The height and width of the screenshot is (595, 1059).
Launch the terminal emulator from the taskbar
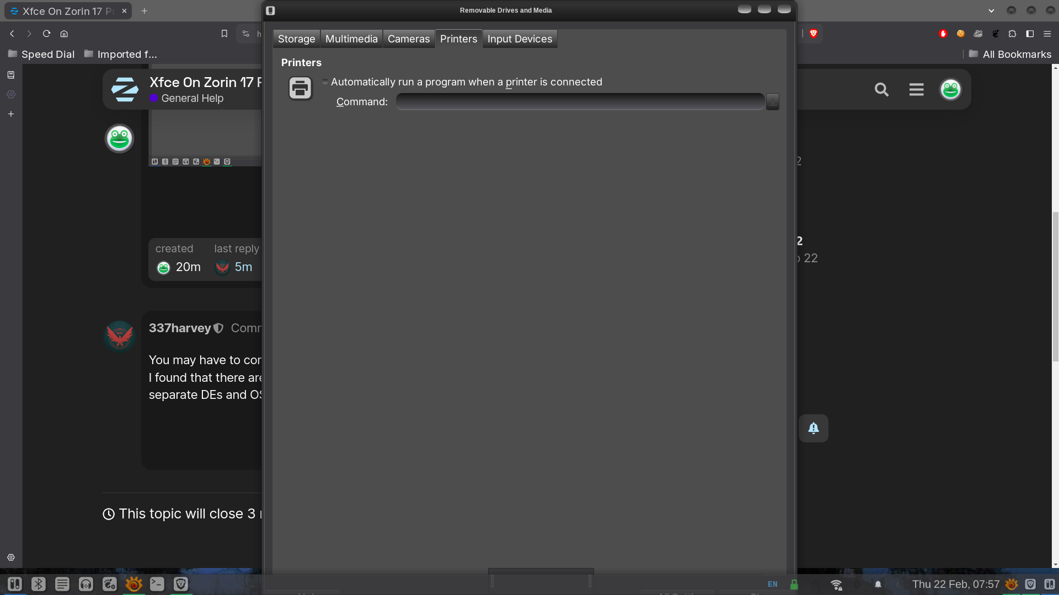pos(157,584)
